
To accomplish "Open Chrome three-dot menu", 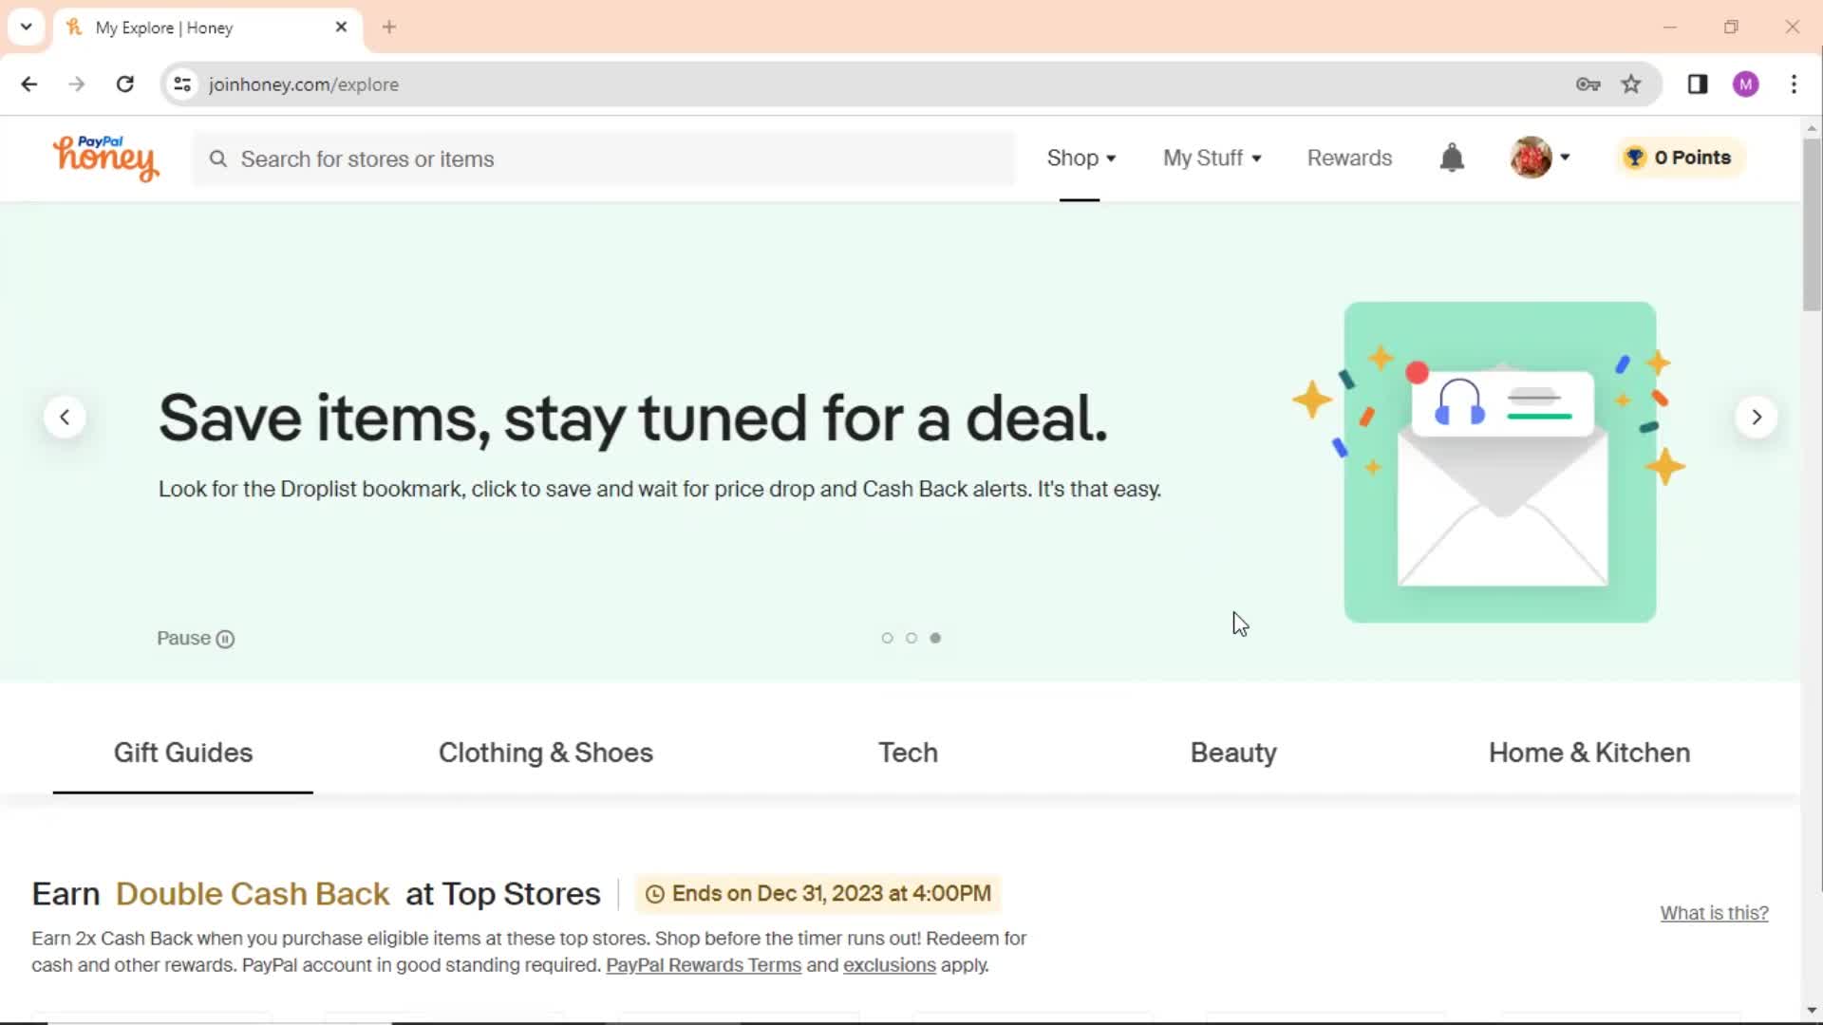I will [1794, 84].
